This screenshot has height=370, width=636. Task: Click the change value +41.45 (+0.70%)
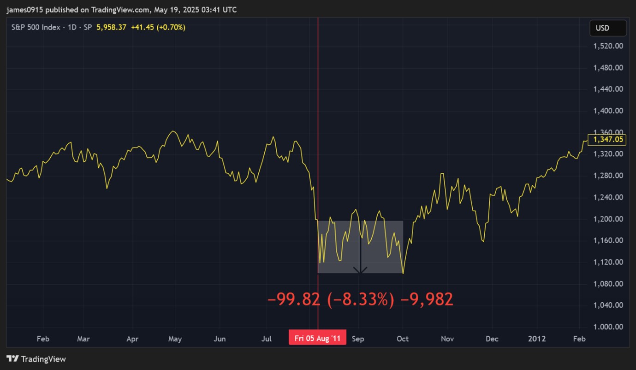pyautogui.click(x=158, y=28)
